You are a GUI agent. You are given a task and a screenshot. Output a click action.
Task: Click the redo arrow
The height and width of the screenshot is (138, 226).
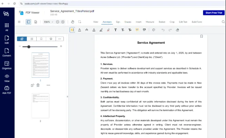coord(170,30)
